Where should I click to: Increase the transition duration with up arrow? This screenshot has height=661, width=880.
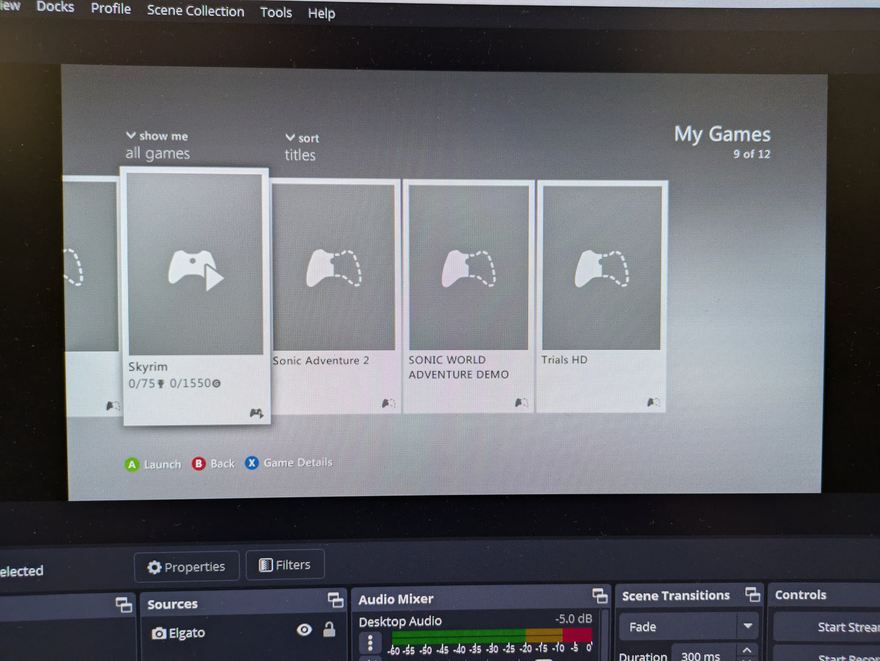tap(747, 650)
